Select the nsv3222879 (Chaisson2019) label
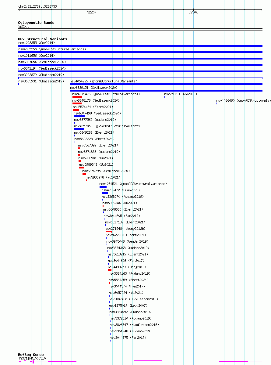 coord(41,75)
